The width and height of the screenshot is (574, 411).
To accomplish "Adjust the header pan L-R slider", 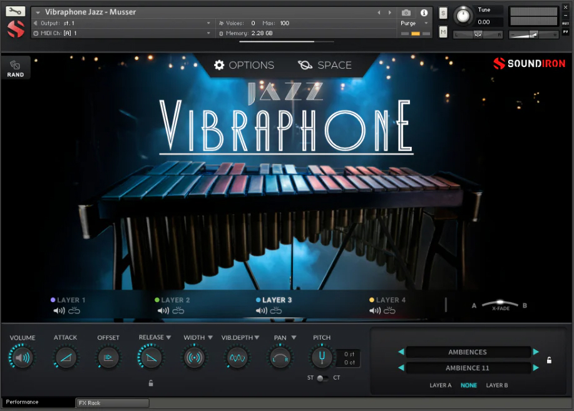I will [478, 34].
